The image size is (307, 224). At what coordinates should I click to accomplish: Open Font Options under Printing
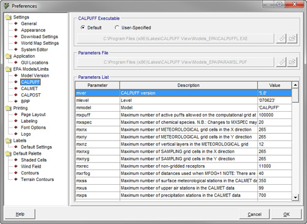click(33, 128)
